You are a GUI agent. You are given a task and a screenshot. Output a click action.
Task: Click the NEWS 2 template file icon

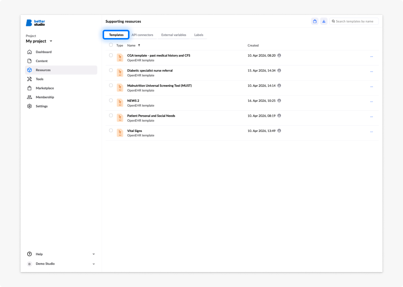[120, 103]
